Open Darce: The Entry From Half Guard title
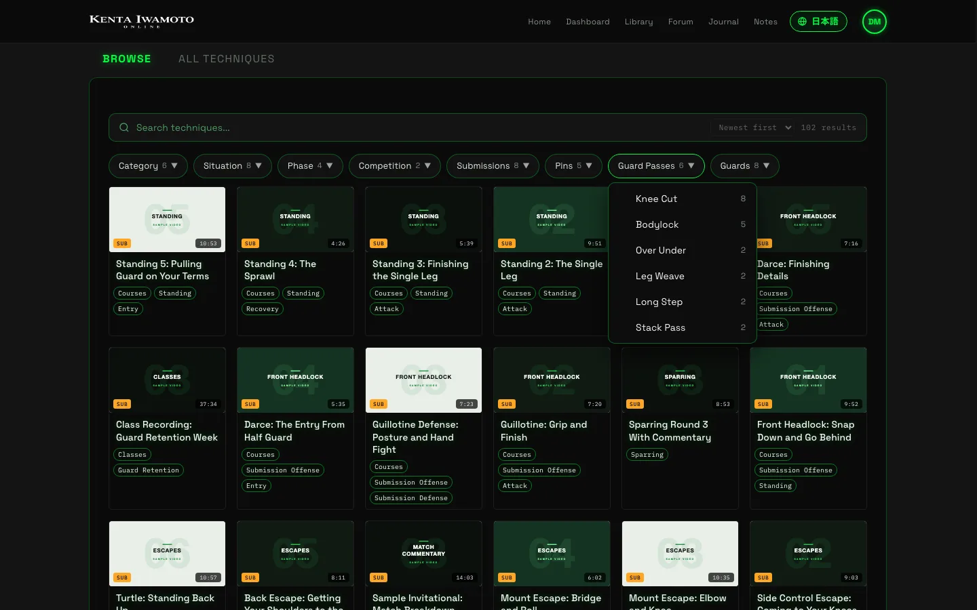 [294, 431]
